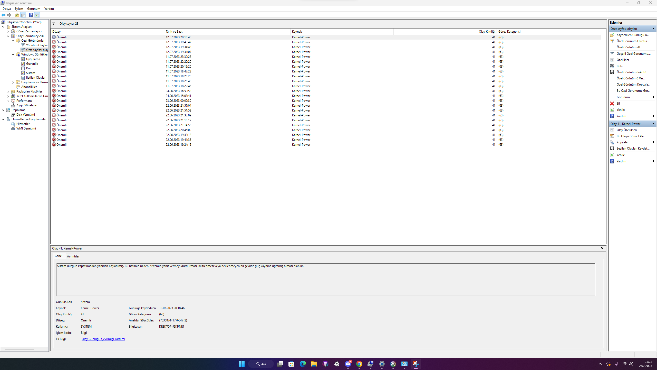This screenshot has height=370, width=657.
Task: Open the Eylem menu
Action: point(19,9)
